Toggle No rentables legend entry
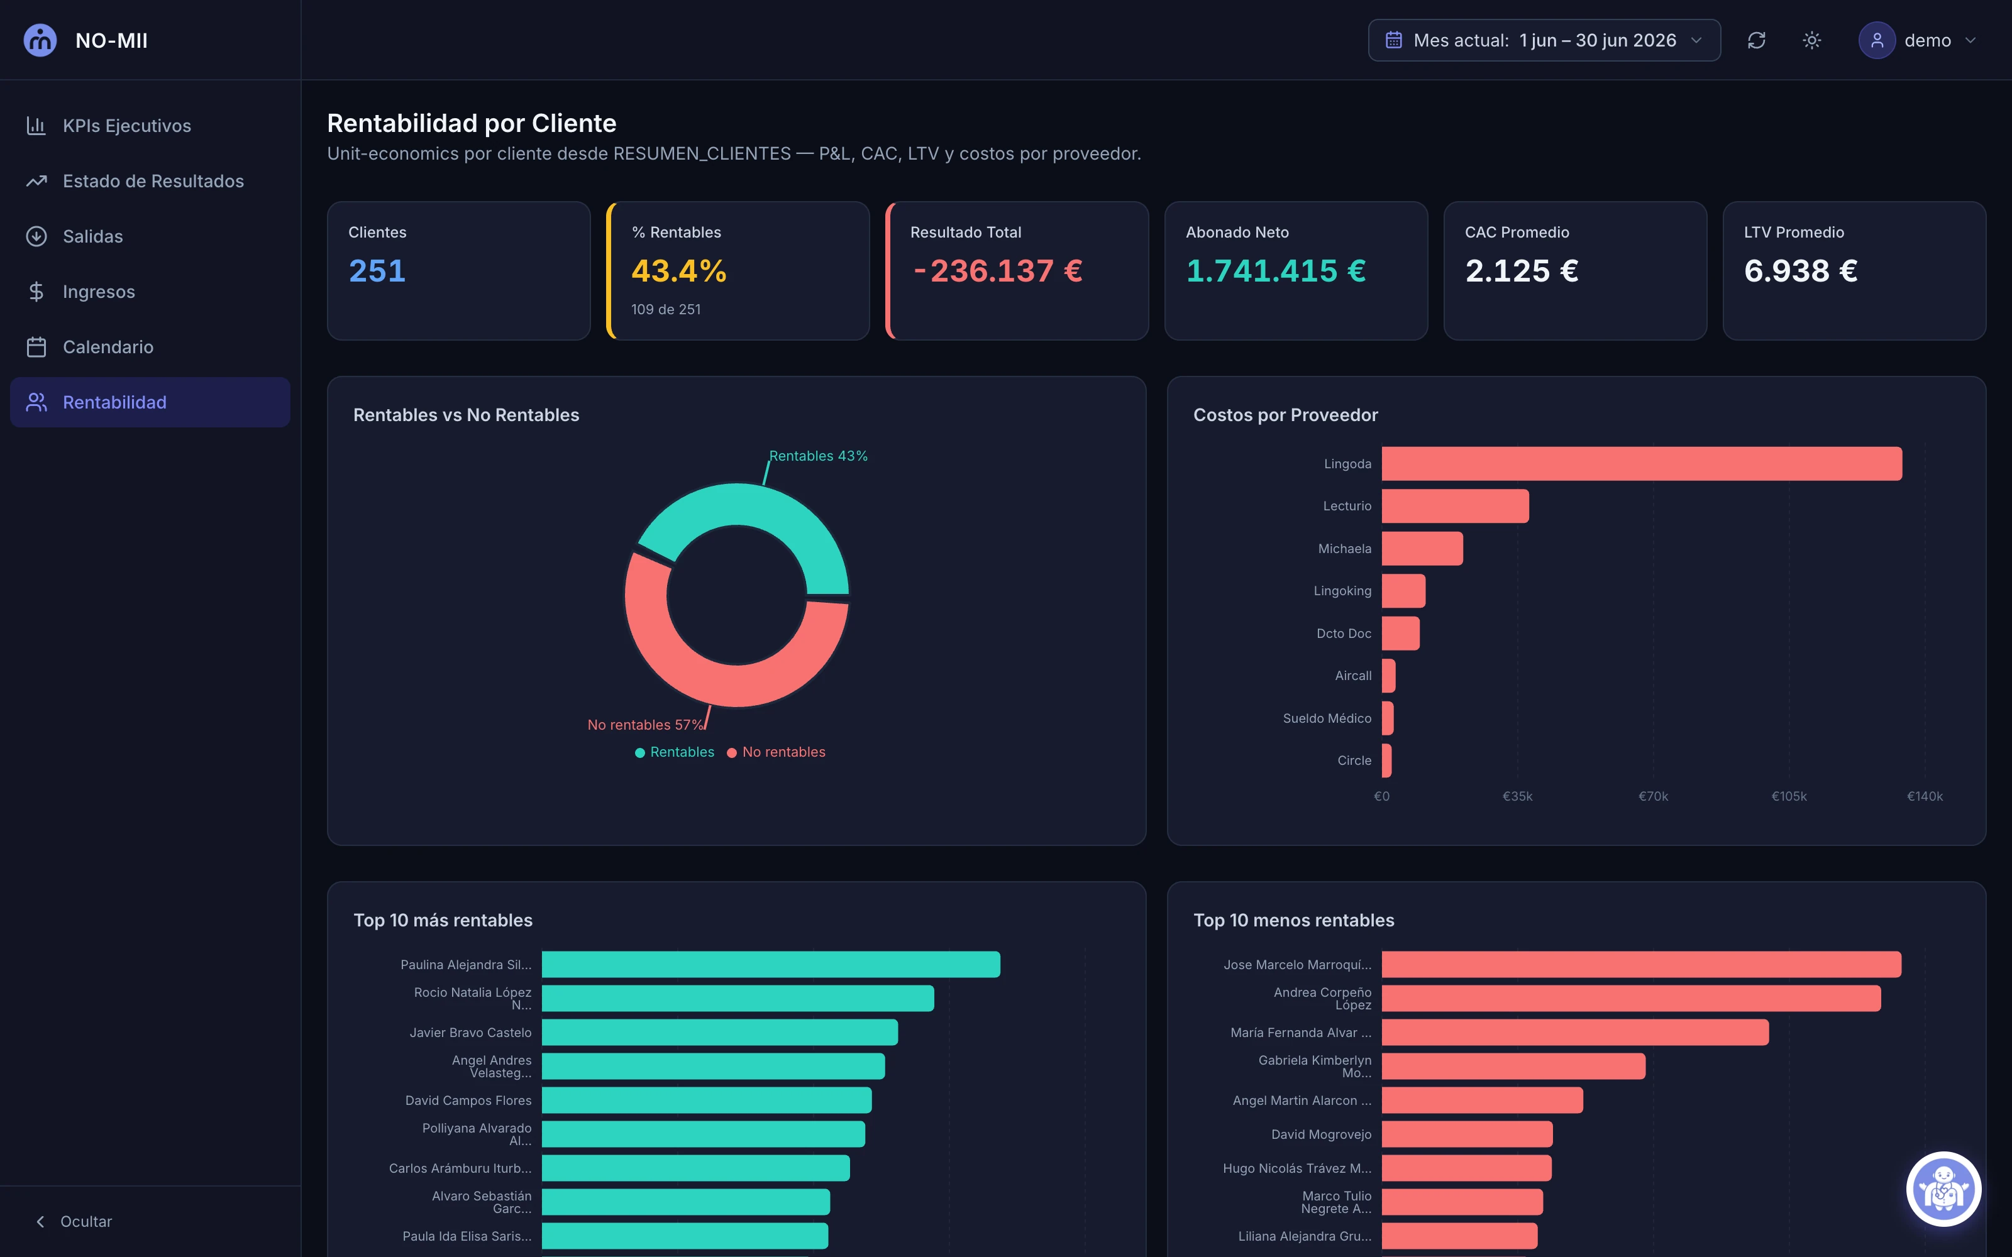The image size is (2012, 1257). coord(776,752)
